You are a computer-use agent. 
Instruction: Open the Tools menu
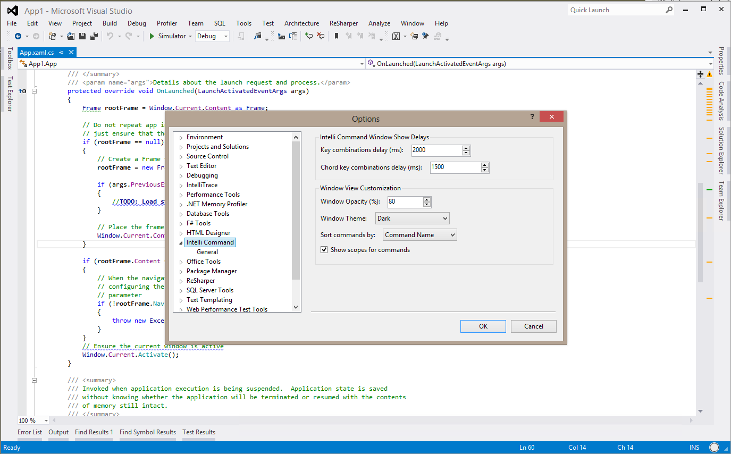[243, 23]
